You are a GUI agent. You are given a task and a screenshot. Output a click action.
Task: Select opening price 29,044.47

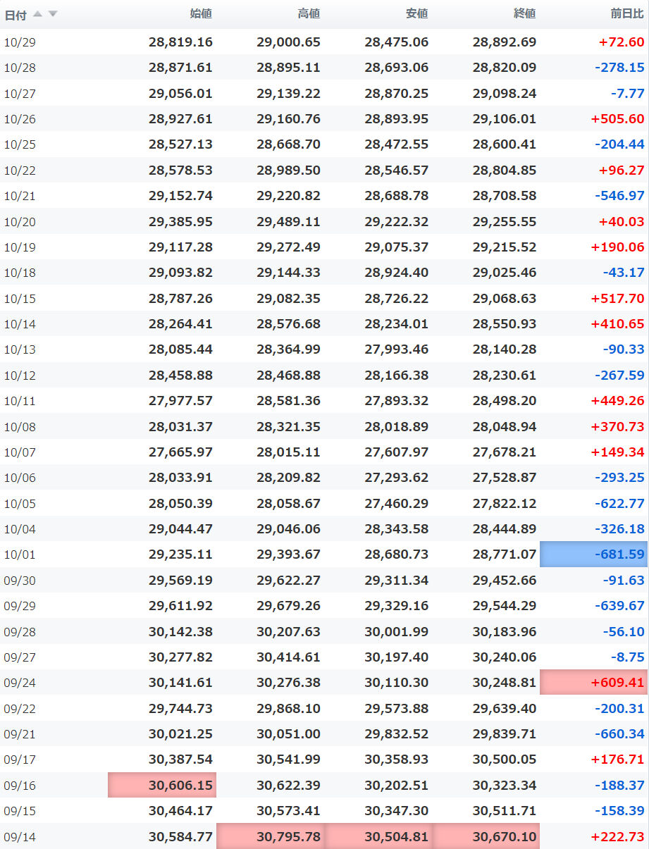tap(180, 528)
